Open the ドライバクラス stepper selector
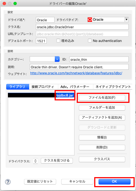This screenshot has width=136, height=191. click(35, 161)
